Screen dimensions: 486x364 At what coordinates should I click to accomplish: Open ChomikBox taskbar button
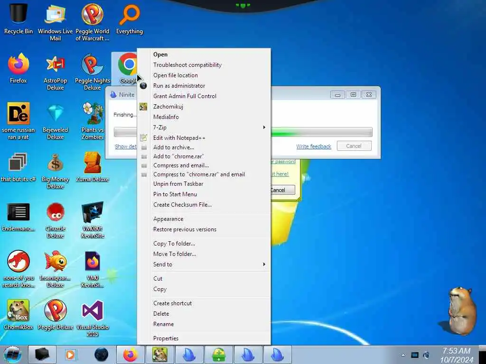pos(159,355)
